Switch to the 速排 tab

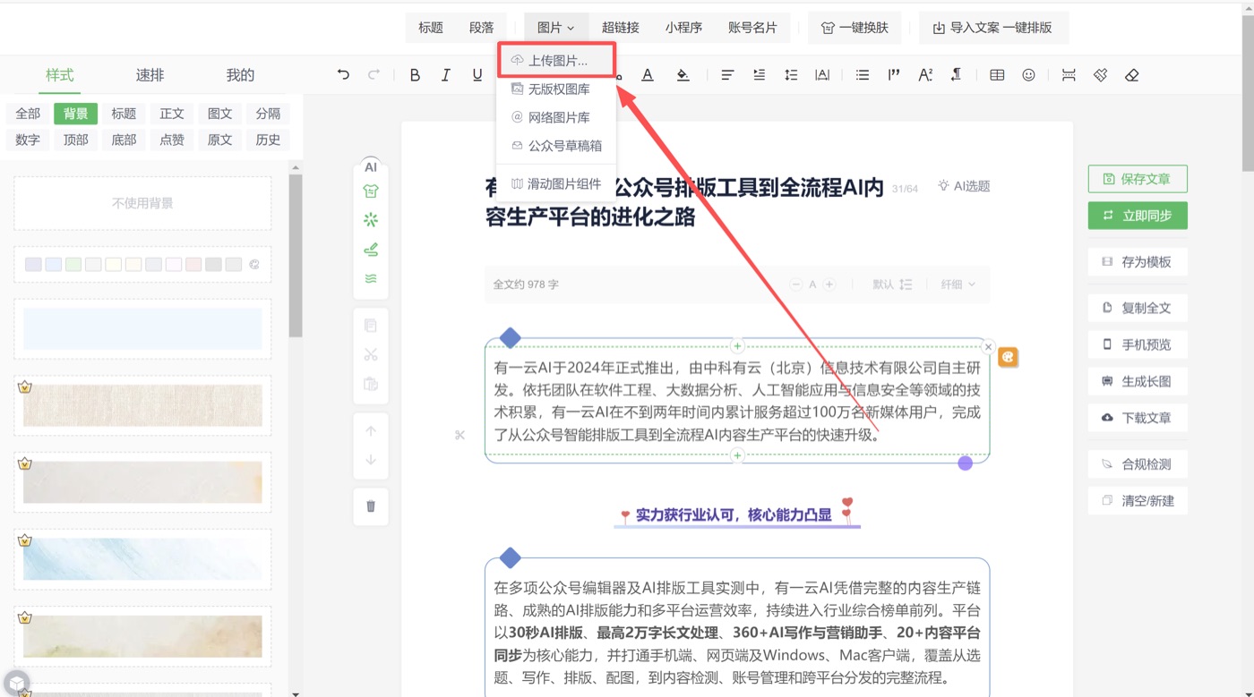click(x=150, y=75)
